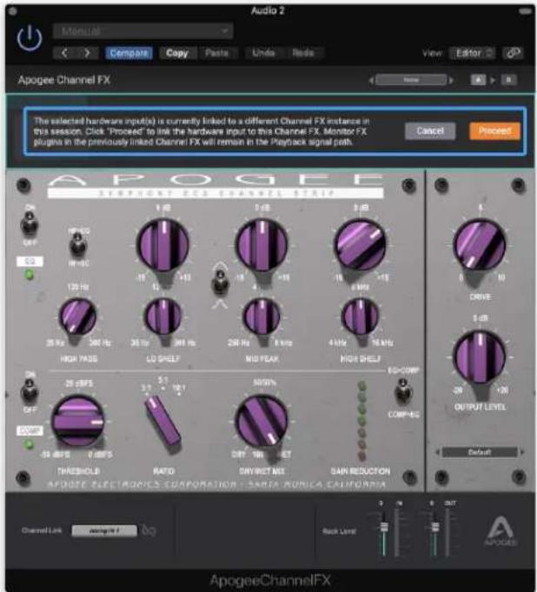The image size is (537, 592).
Task: Click the Gain Reduction LED meter
Action: point(361,421)
